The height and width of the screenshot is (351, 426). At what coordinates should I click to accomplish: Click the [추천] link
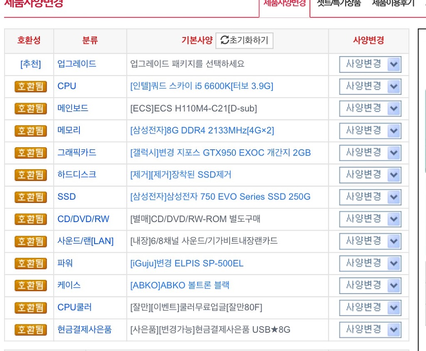click(x=31, y=64)
